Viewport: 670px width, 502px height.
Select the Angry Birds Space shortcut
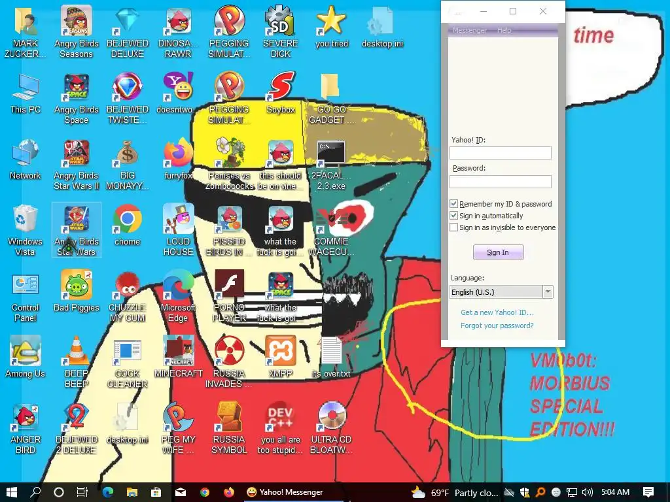76,99
